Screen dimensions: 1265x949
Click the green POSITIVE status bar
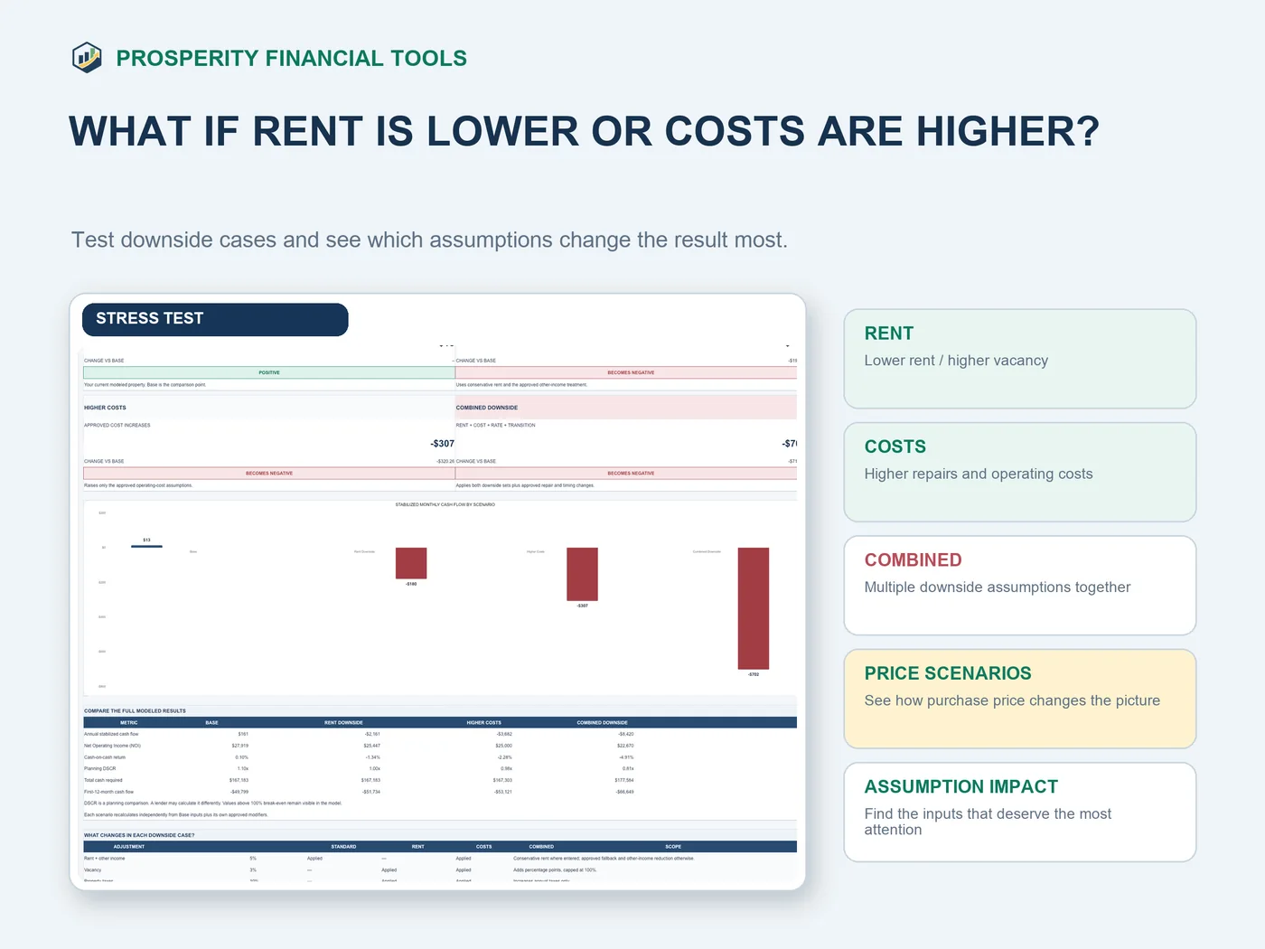(269, 372)
